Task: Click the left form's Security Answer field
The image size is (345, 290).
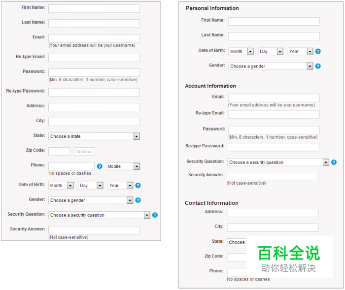Action: (94, 230)
